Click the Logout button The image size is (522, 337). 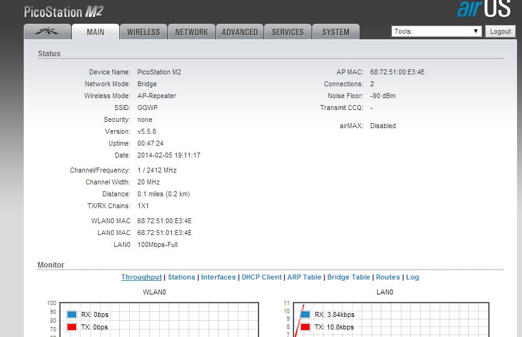500,31
